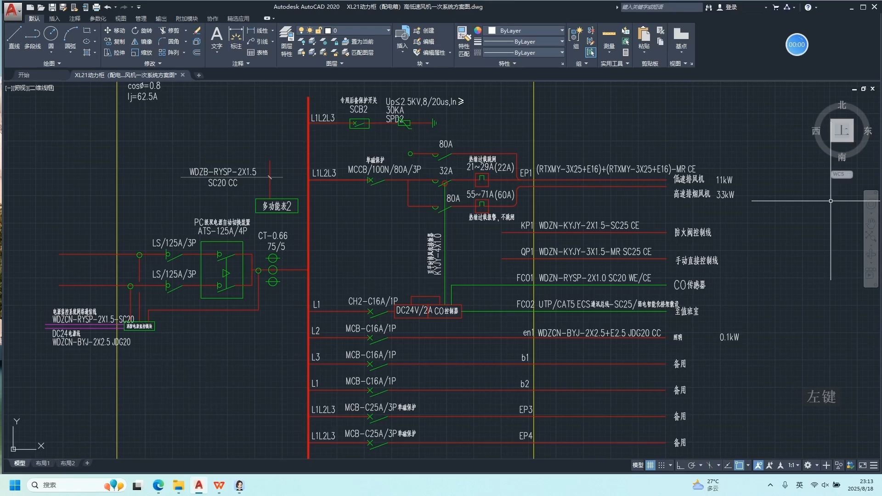Screen dimensions: 882x496
Task: Select the 圆 circle tool
Action: pyautogui.click(x=51, y=37)
